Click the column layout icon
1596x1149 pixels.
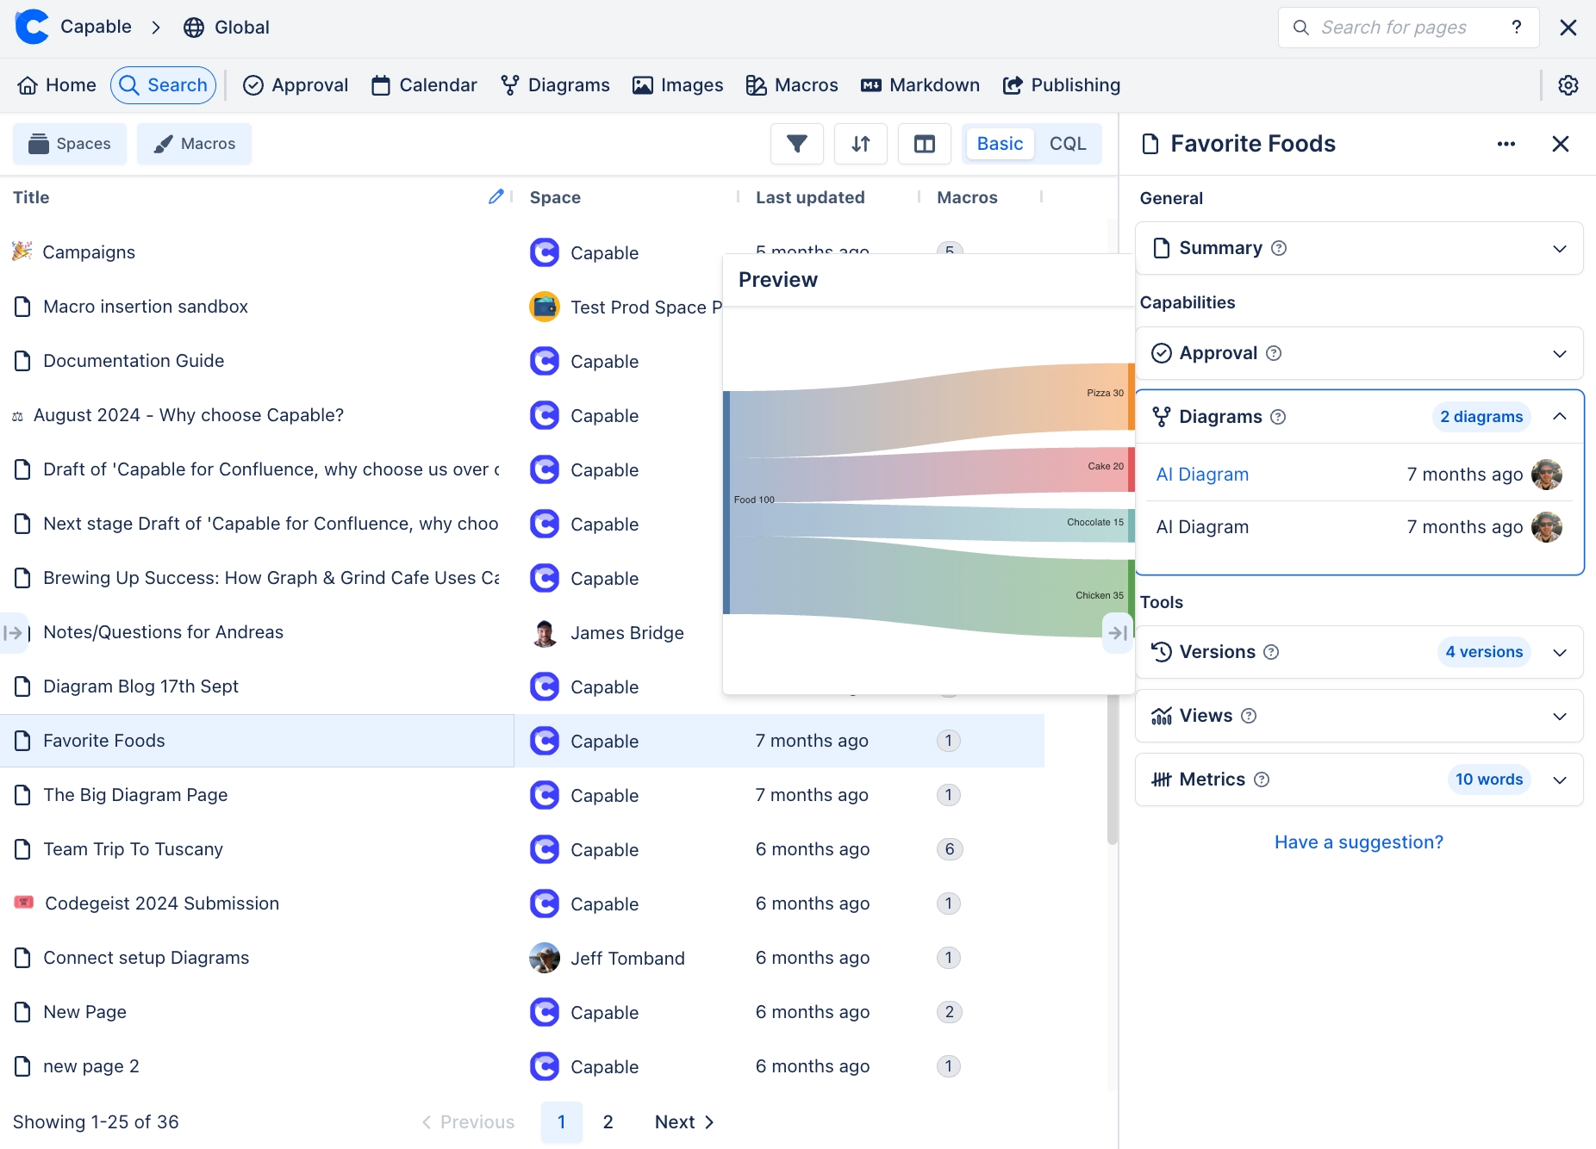(x=924, y=144)
